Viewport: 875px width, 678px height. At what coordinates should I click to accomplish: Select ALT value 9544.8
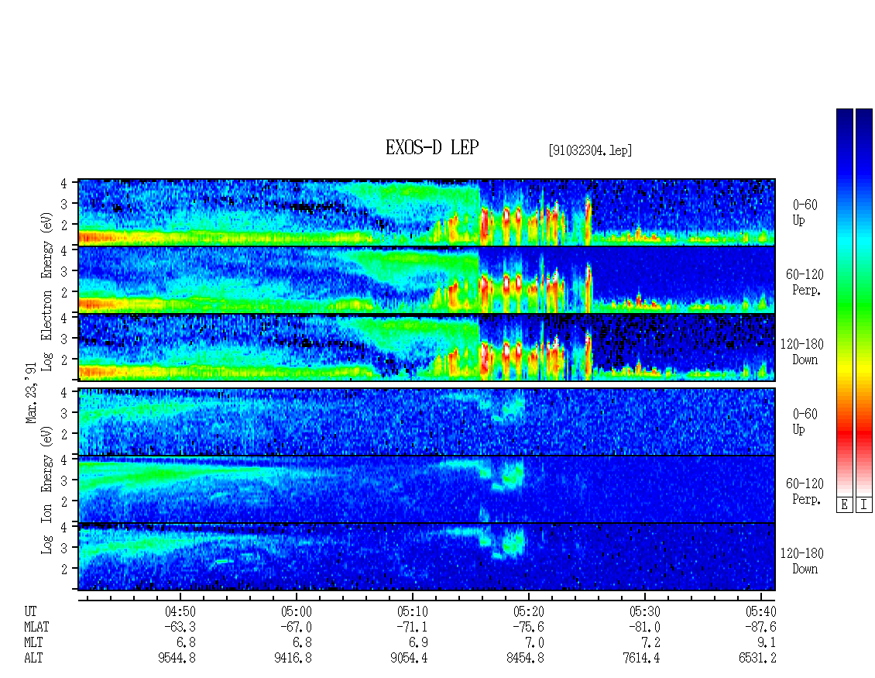pyautogui.click(x=177, y=659)
